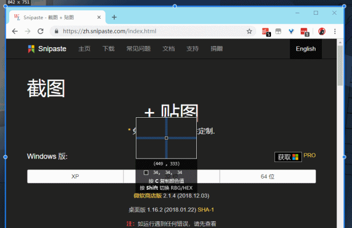The width and height of the screenshot is (352, 228).
Task: Close the Snipaste browser tab
Action: [x=99, y=17]
